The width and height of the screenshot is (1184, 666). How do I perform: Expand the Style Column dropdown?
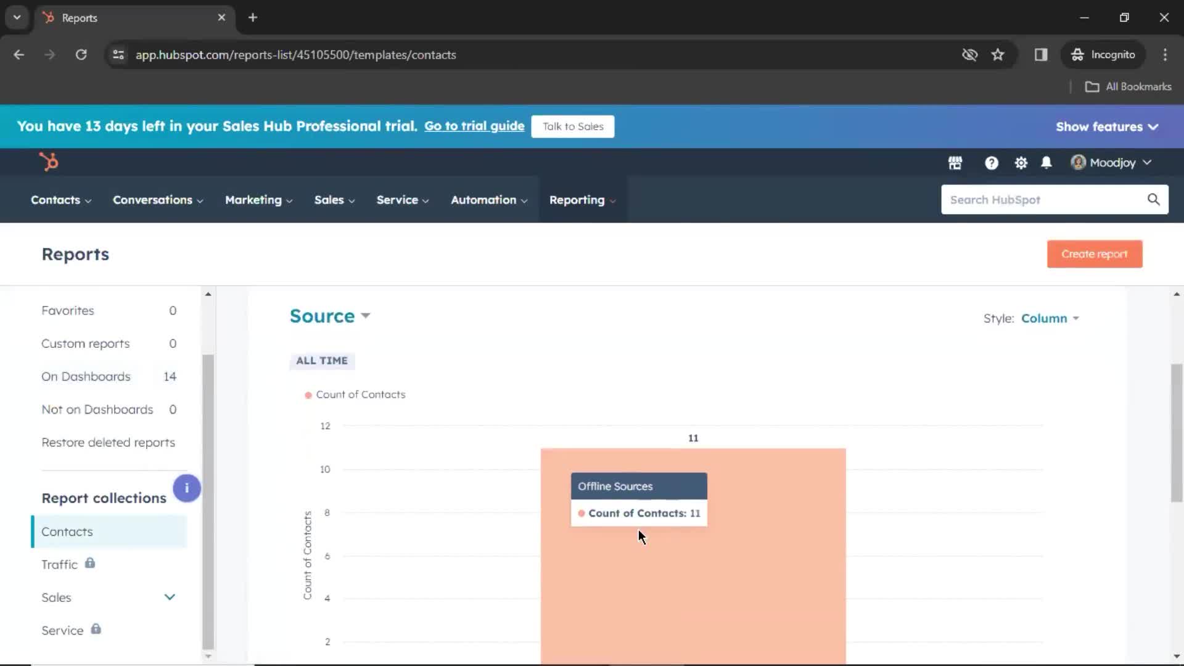1048,318
